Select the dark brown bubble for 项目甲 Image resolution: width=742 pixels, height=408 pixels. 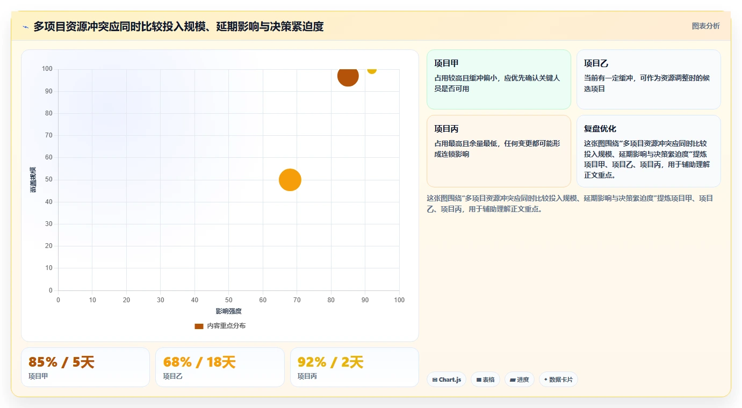tap(348, 76)
